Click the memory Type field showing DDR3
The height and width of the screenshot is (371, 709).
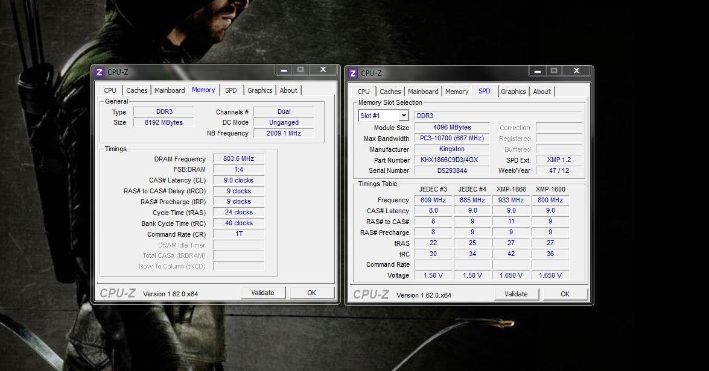tap(164, 111)
